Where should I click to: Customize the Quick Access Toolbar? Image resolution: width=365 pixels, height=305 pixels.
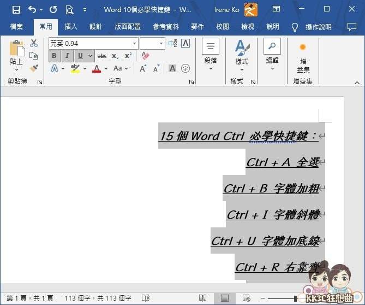click(x=85, y=10)
